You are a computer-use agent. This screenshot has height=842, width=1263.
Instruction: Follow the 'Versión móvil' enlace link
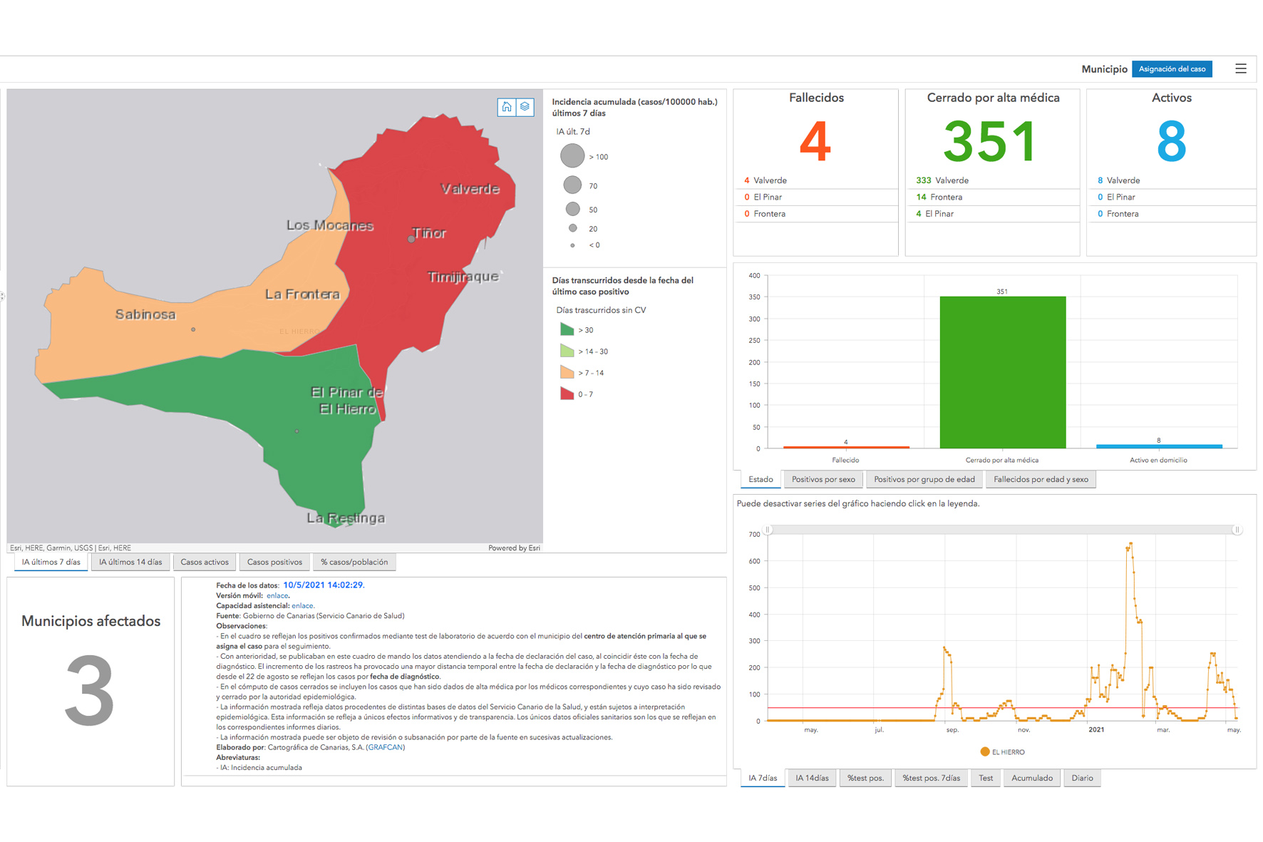click(277, 596)
